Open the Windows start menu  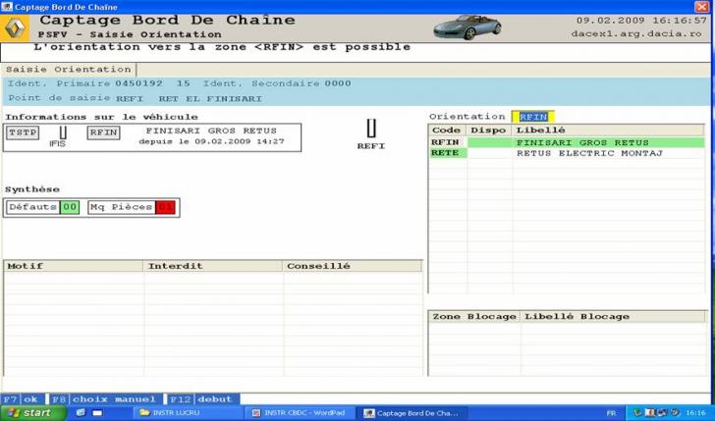tap(31, 413)
